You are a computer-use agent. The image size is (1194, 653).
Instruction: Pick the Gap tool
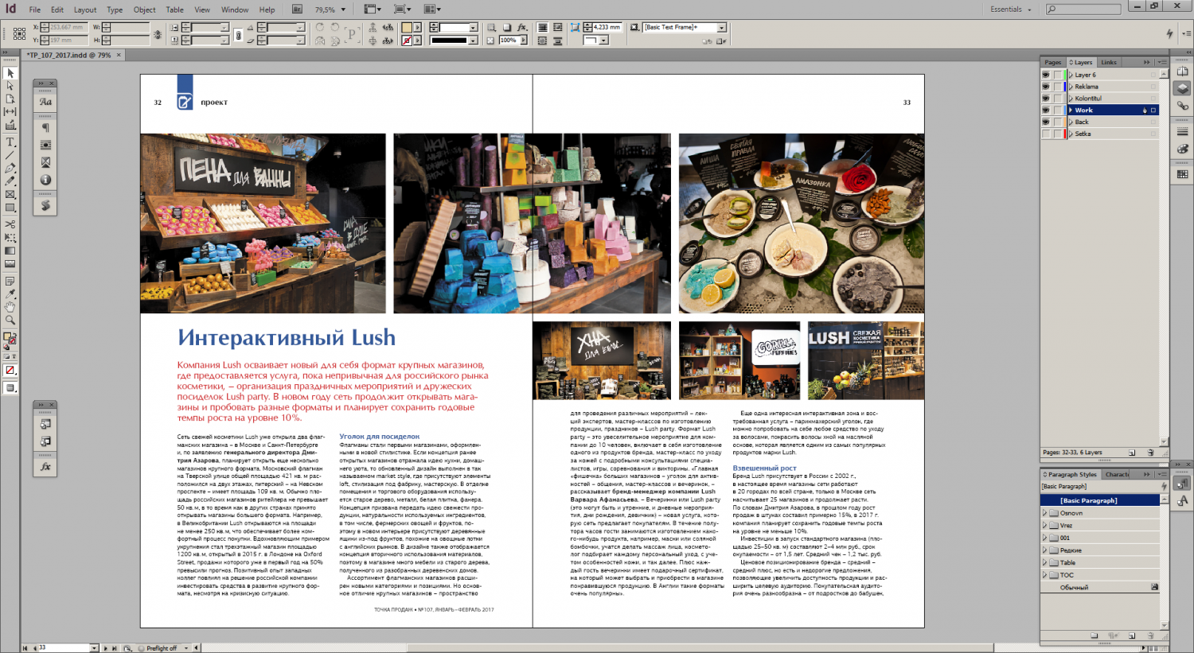pyautogui.click(x=10, y=112)
